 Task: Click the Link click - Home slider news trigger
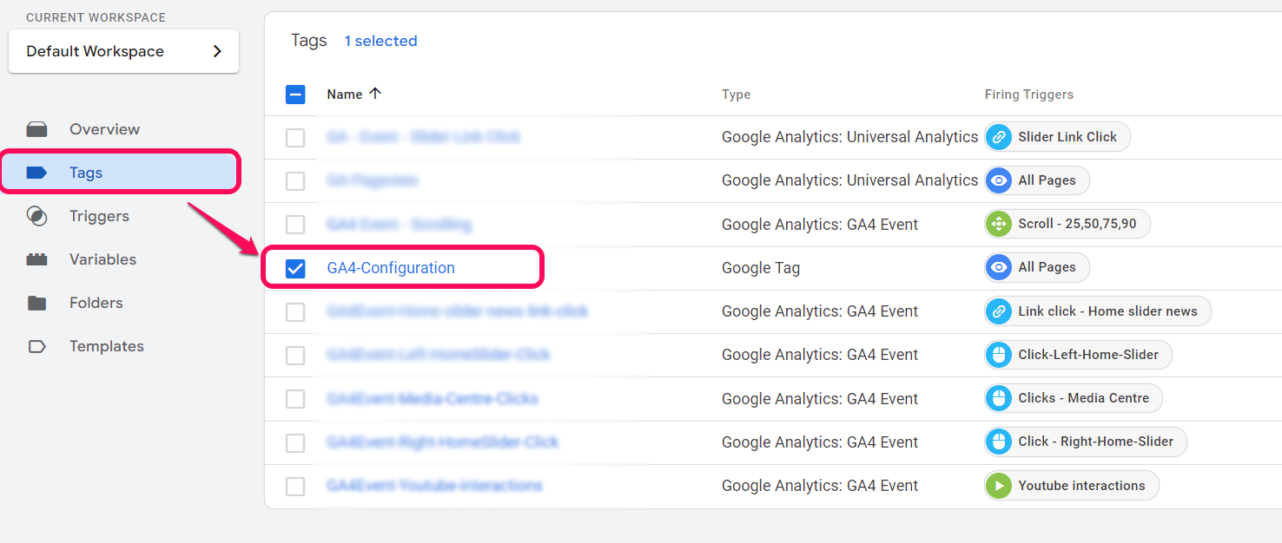(1107, 311)
